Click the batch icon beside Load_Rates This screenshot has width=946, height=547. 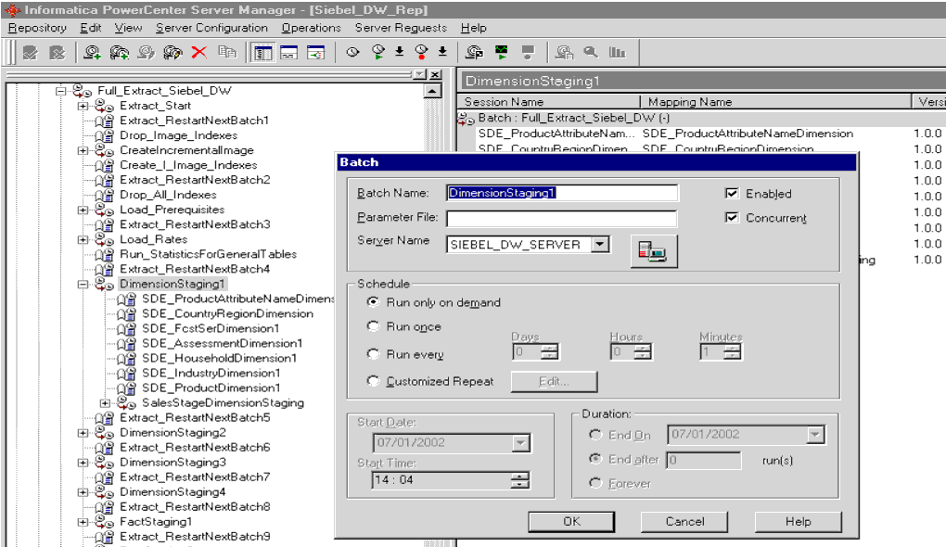coord(105,239)
